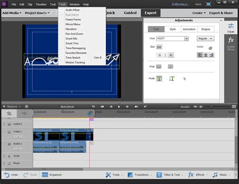The height and width of the screenshot is (184, 239).
Task: Open the Effects panel in bottom bar
Action: [x=198, y=175]
